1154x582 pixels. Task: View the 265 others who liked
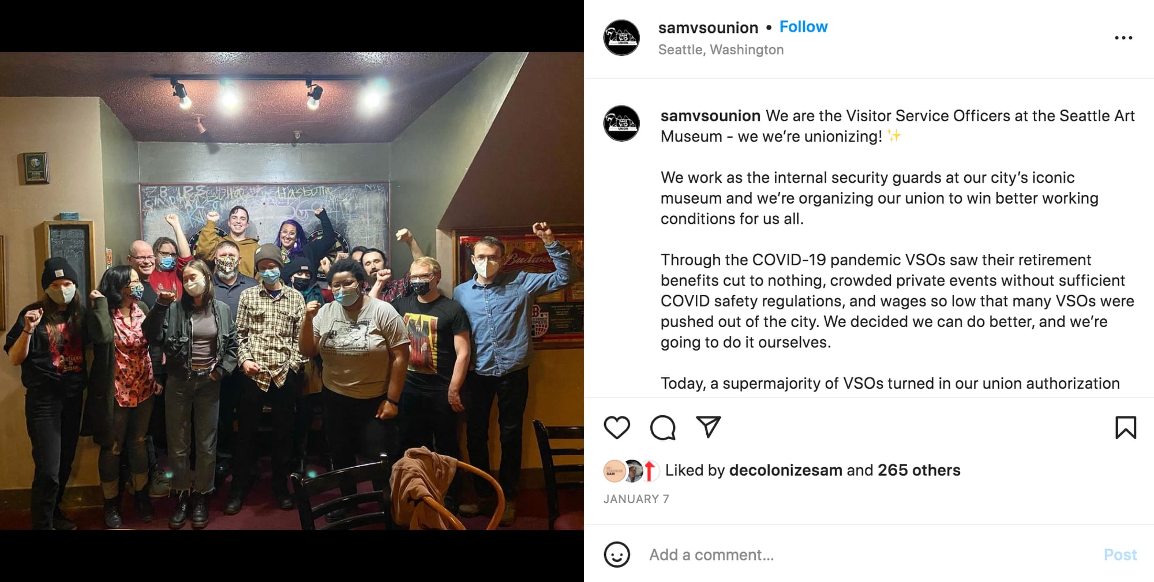(x=919, y=470)
